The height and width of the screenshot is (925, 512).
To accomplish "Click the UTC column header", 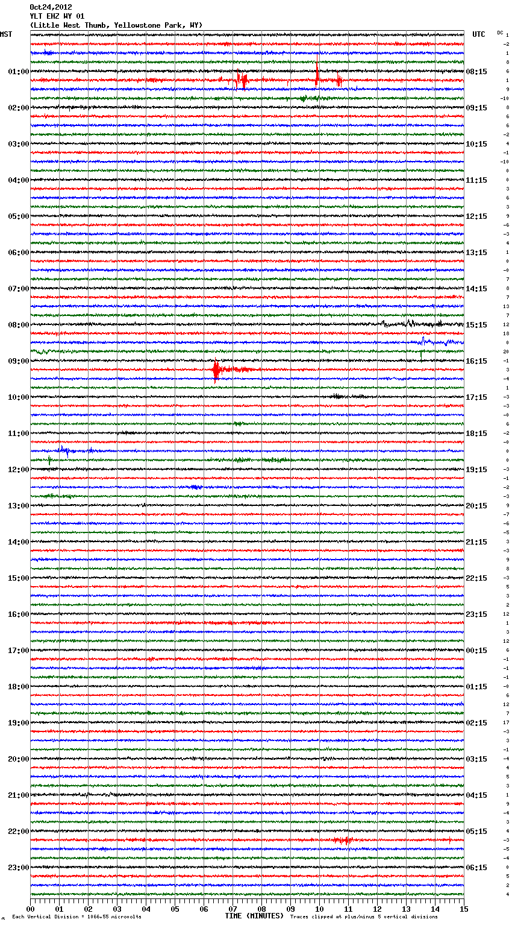I will tap(479, 34).
